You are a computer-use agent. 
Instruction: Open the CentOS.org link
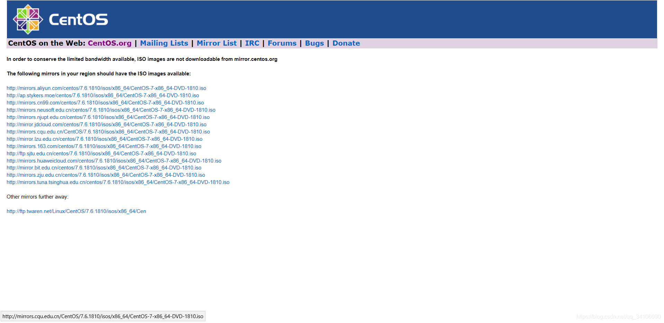click(x=110, y=43)
